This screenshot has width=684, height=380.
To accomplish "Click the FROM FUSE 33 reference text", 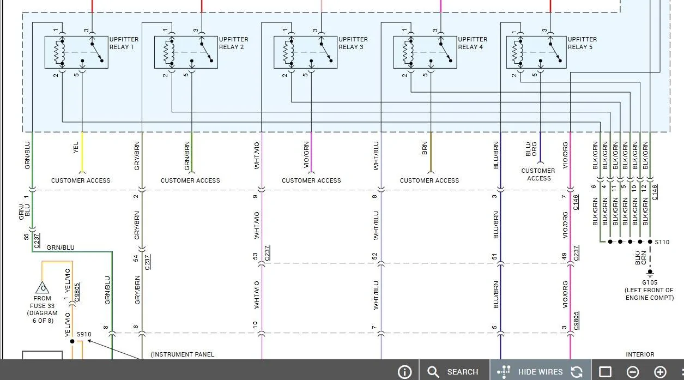I will tap(43, 302).
